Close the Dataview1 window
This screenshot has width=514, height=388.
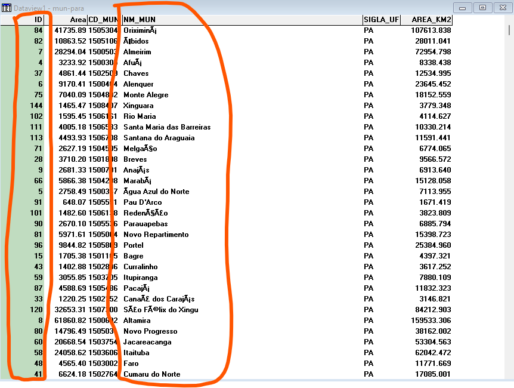click(503, 8)
